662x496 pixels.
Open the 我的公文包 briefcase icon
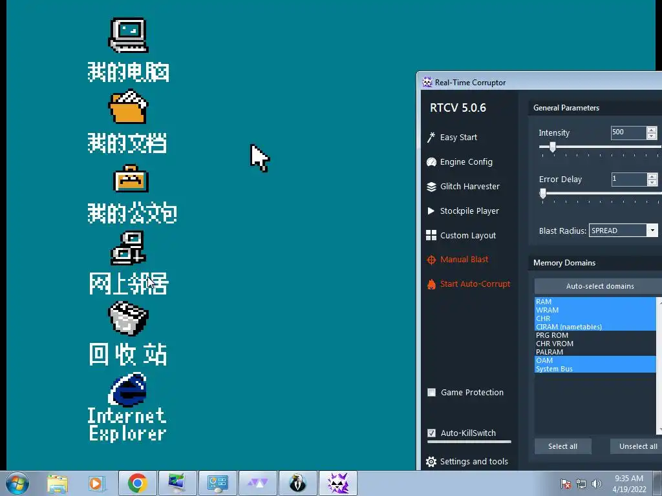pos(131,178)
